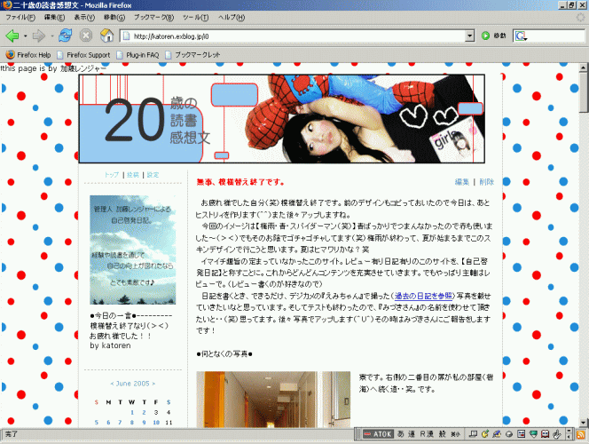Click the dormitory hallway photo

(x=273, y=400)
